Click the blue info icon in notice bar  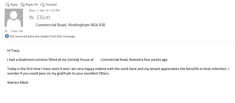click(7, 36)
